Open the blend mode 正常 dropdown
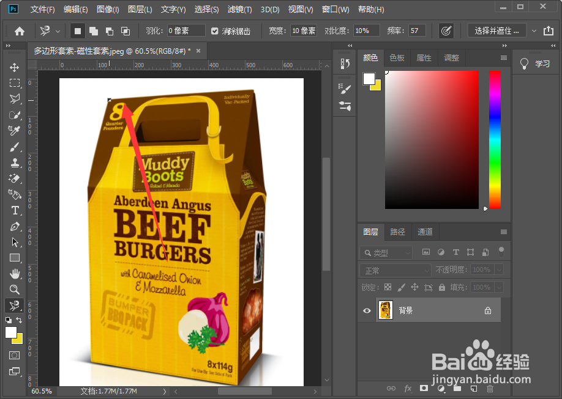562x399 pixels. click(395, 270)
